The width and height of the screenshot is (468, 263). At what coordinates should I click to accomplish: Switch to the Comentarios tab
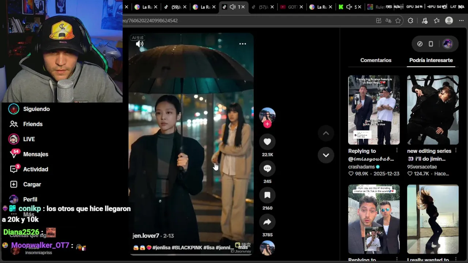click(375, 60)
